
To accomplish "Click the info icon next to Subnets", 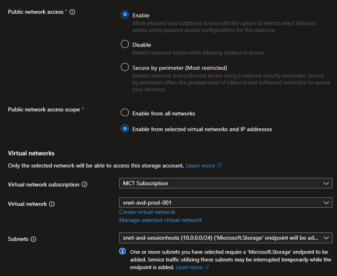I will coord(33,239).
